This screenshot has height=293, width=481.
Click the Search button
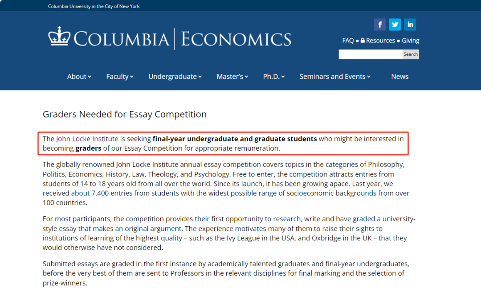tap(411, 54)
